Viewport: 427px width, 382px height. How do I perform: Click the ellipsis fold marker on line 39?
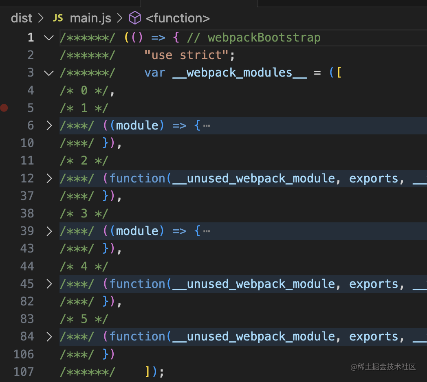pyautogui.click(x=207, y=231)
